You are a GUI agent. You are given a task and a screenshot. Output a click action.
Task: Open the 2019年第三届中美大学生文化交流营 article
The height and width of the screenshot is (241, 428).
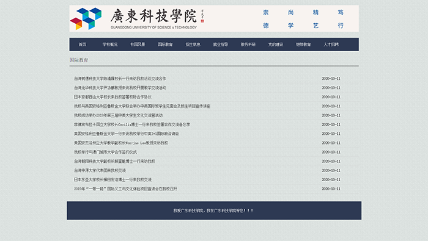pos(118,115)
